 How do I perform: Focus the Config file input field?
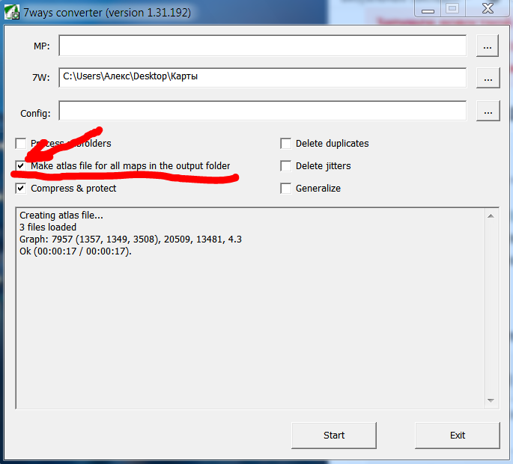[262, 111]
